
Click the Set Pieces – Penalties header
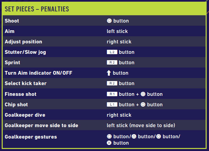[x=37, y=9]
